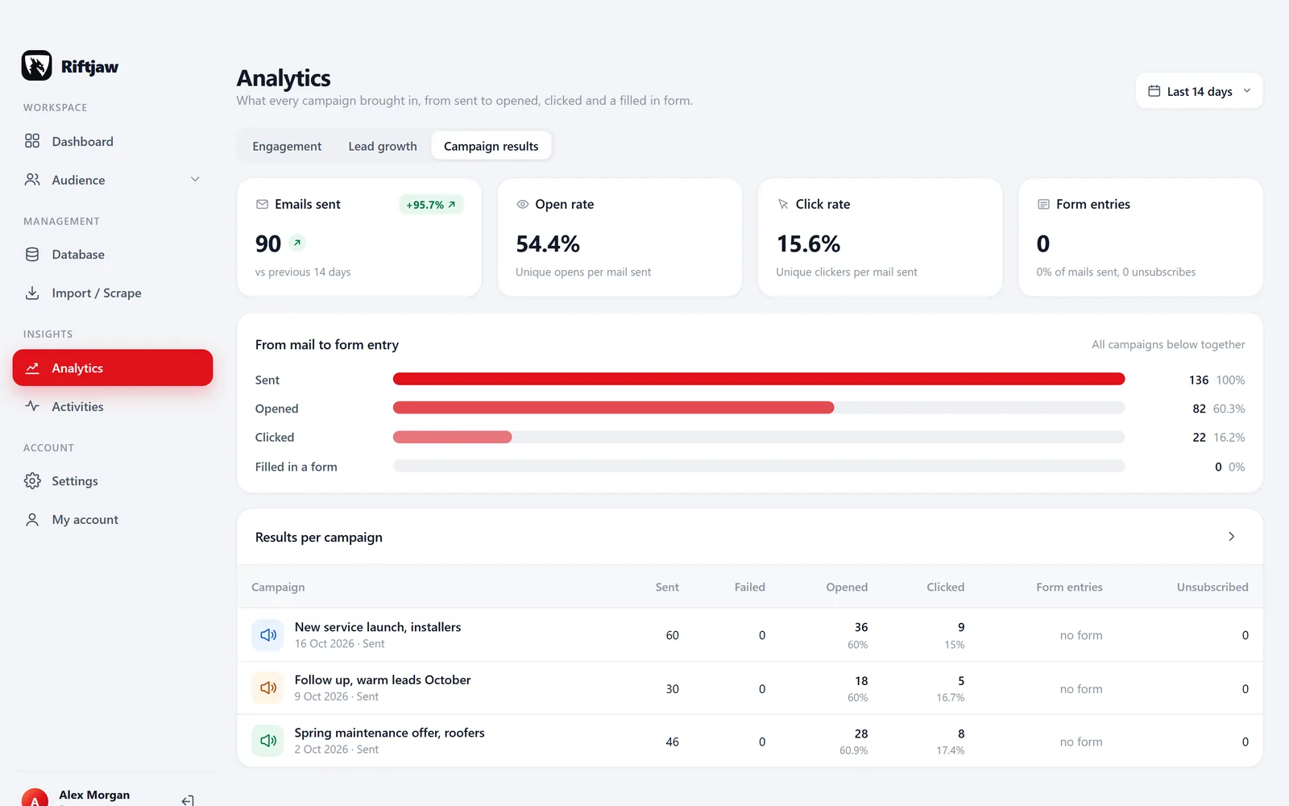Click the +95.7% change badge
1289x806 pixels.
point(431,205)
